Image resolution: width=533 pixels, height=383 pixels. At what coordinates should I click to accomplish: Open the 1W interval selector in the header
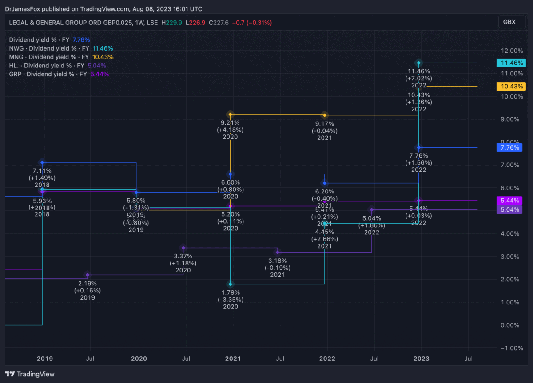(x=137, y=22)
